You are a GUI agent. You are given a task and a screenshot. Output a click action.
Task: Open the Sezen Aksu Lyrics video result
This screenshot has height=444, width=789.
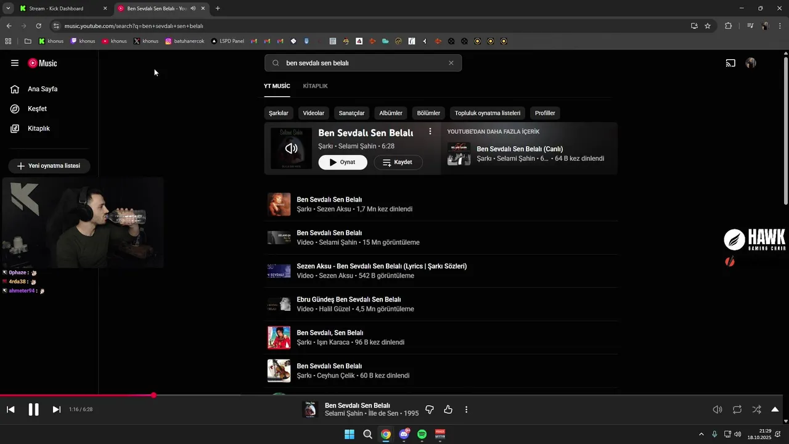point(441,271)
